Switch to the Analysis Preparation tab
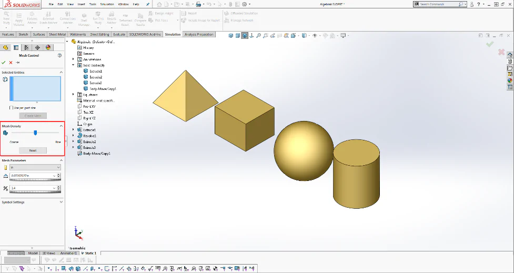This screenshot has height=273, width=514. (199, 34)
